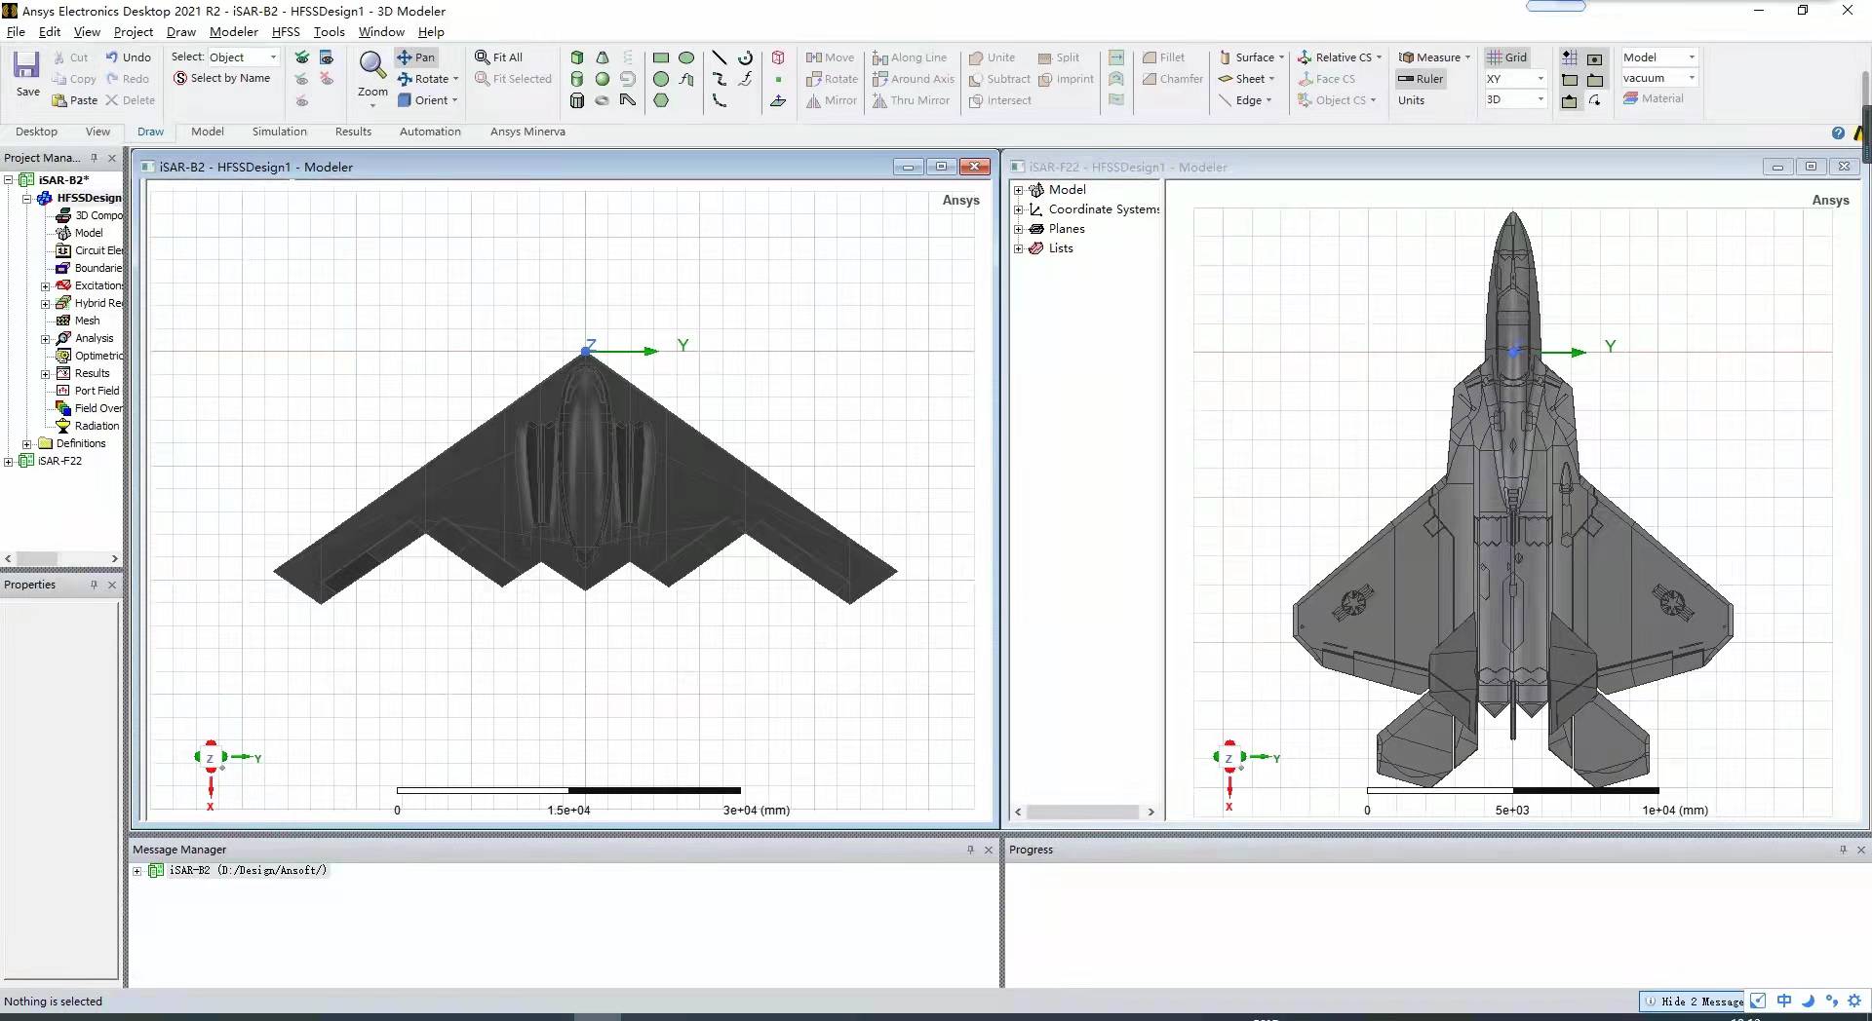This screenshot has width=1872, height=1021.
Task: Open the HFSS menu
Action: (286, 31)
